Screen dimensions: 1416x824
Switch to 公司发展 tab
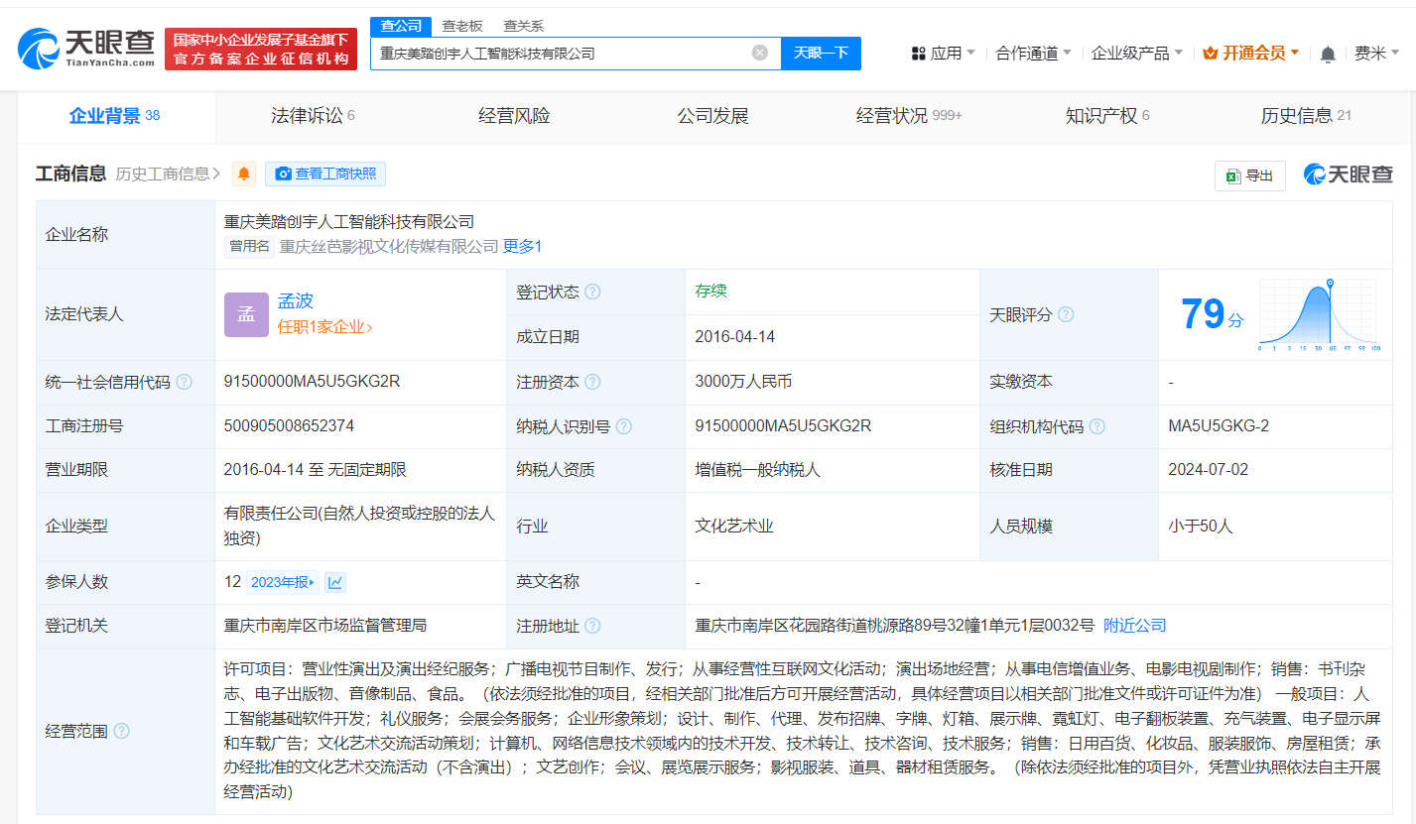tap(712, 116)
